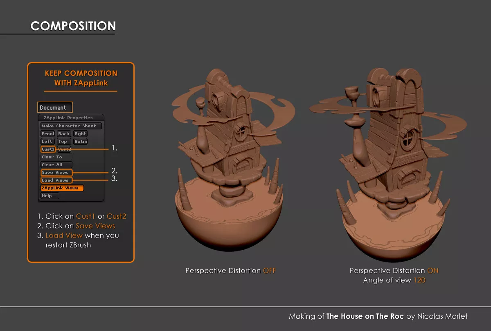
Task: Open ZAppLink Help
Action: 50,196
